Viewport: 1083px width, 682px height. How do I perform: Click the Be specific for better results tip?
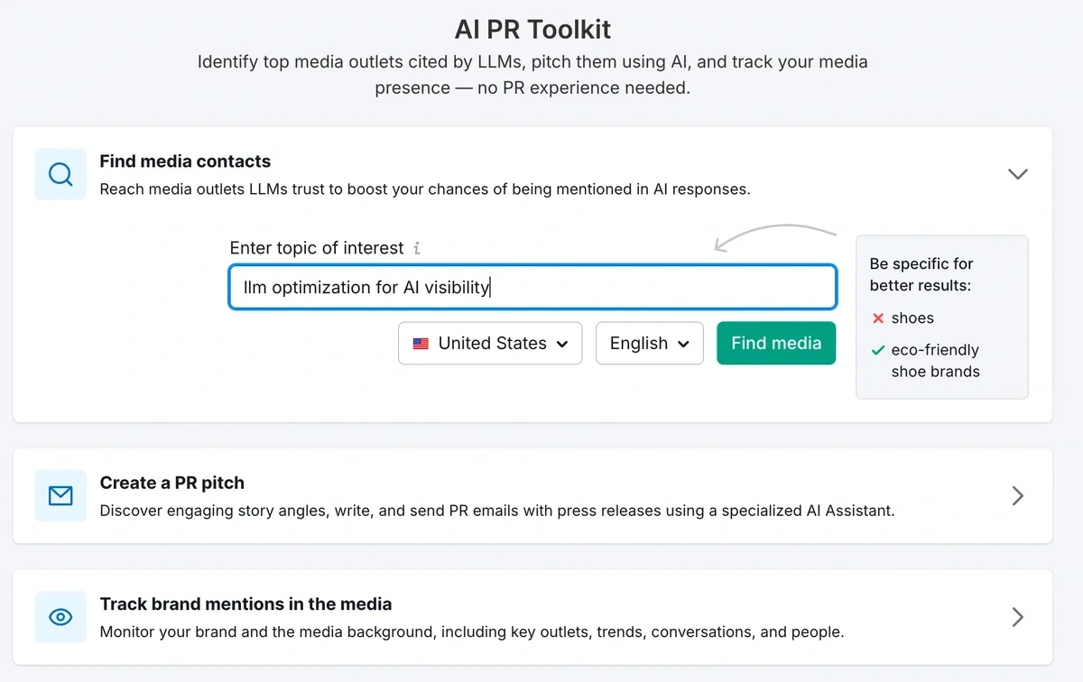pos(921,274)
